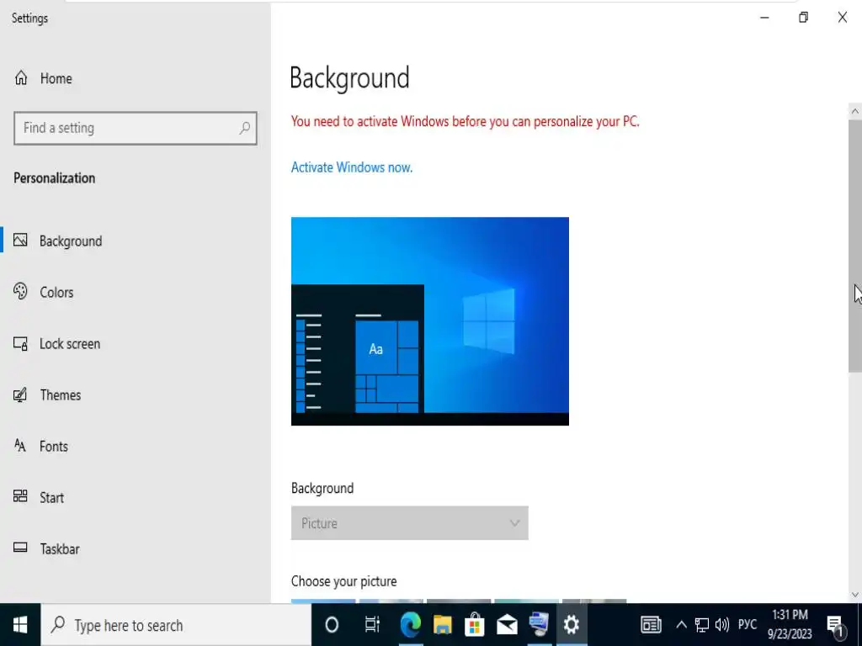Image resolution: width=862 pixels, height=646 pixels.
Task: Open Microsoft Store from the taskbar
Action: click(475, 625)
